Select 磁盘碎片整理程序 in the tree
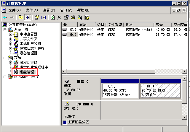This screenshot has height=132, width=190. 34,67
